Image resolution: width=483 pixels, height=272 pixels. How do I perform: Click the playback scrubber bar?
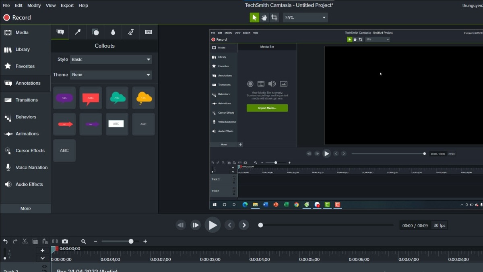(327, 225)
